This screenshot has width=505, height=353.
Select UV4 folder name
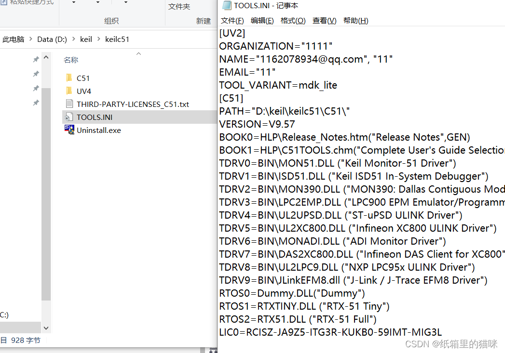pyautogui.click(x=84, y=92)
